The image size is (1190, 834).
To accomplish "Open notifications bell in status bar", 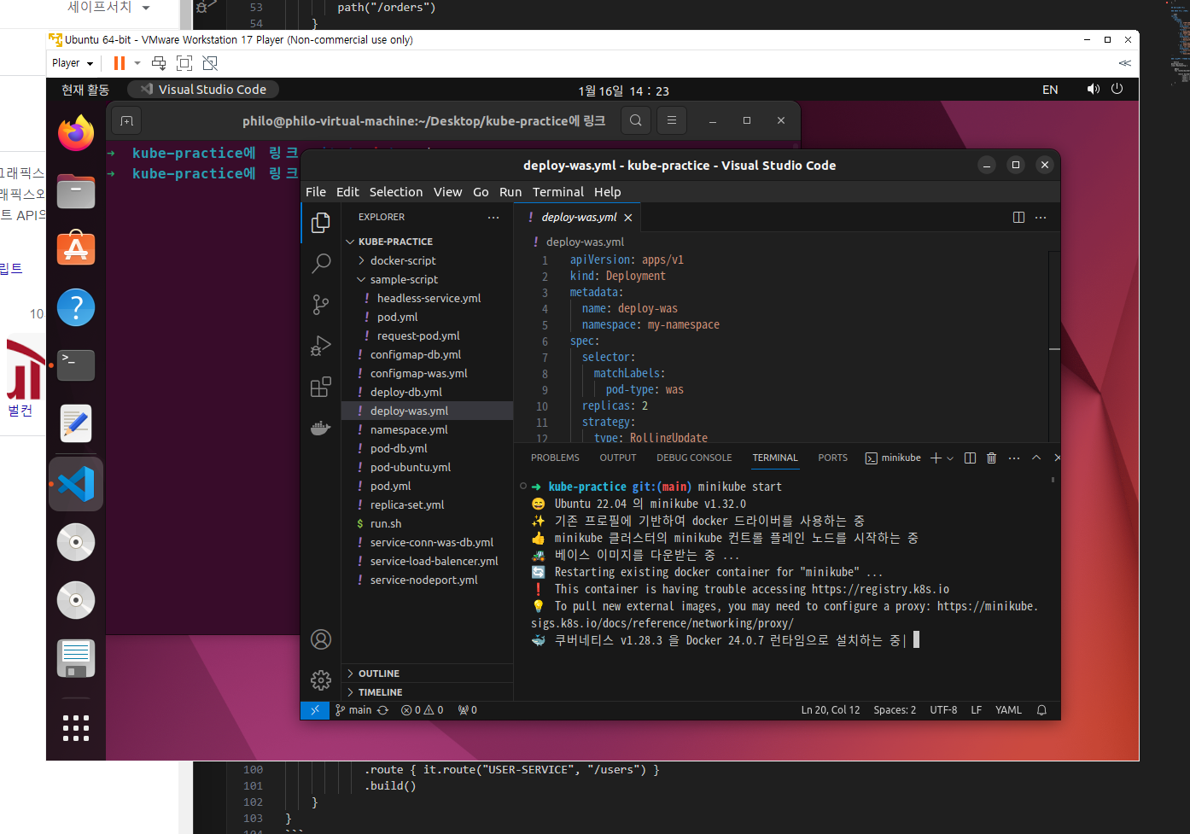I will tap(1041, 710).
